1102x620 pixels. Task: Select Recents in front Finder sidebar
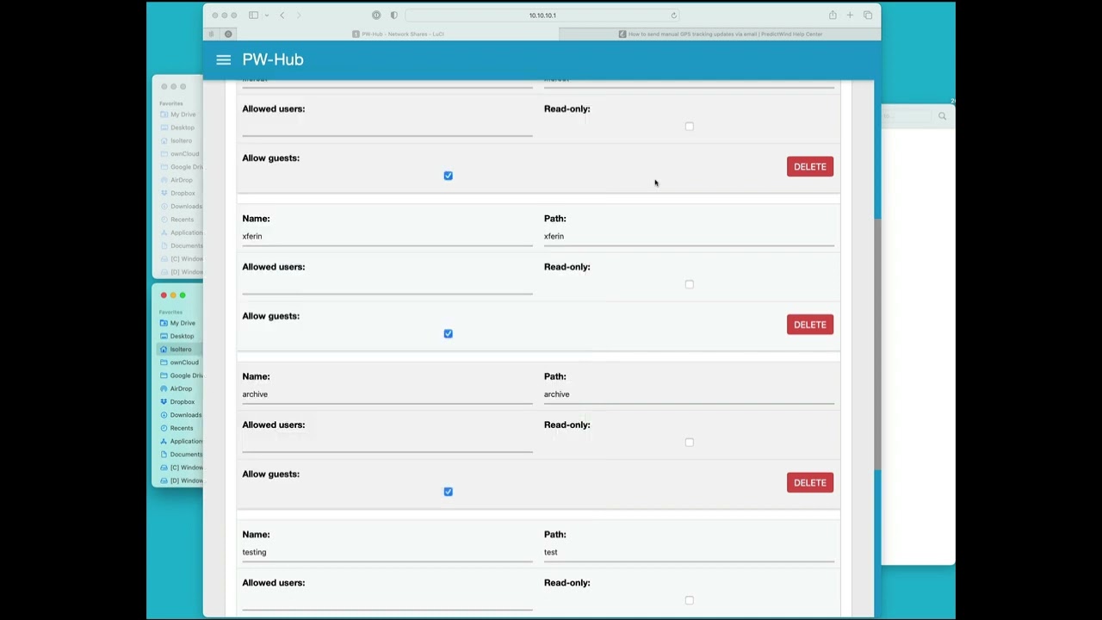(181, 428)
